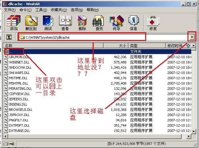Select the ".." parent folder row
The width and height of the screenshot is (199, 148).
[x=97, y=51]
